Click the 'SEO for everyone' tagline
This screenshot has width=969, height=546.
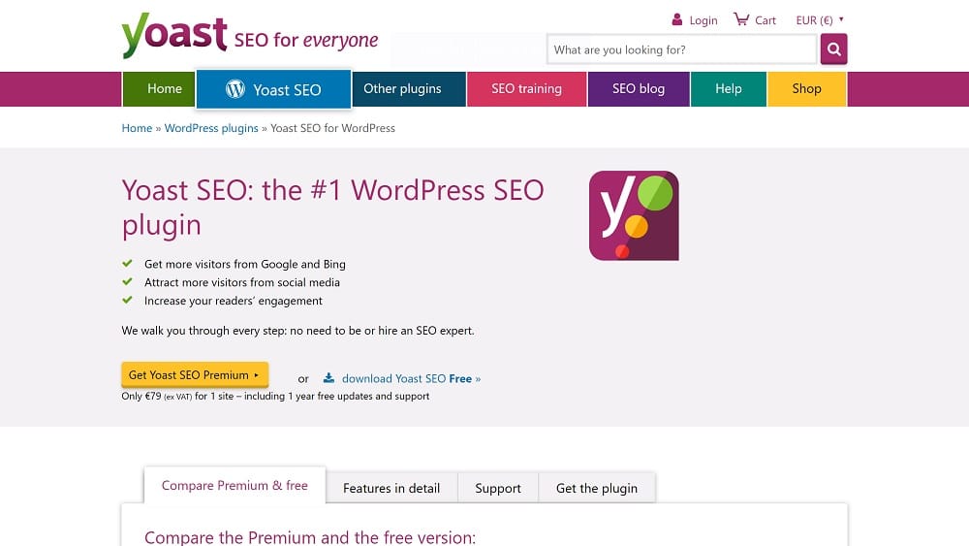click(306, 40)
